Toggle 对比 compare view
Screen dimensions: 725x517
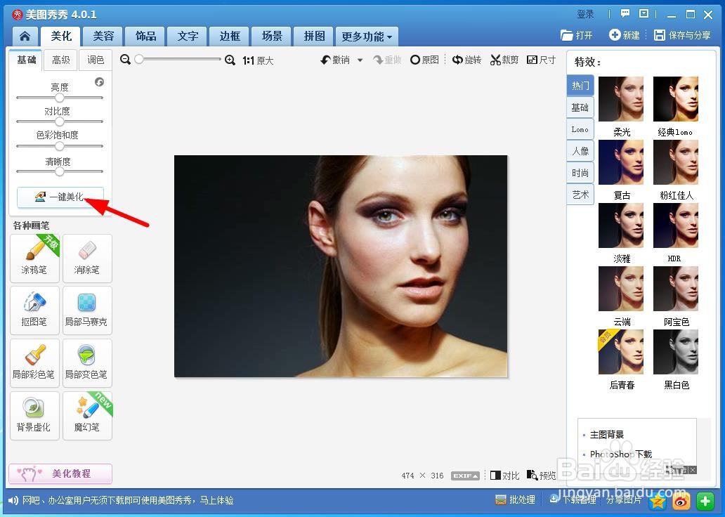505,476
